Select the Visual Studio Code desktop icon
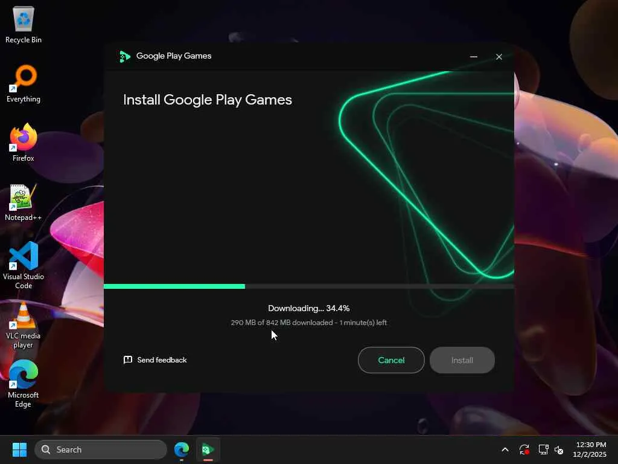The width and height of the screenshot is (618, 464). pyautogui.click(x=24, y=266)
